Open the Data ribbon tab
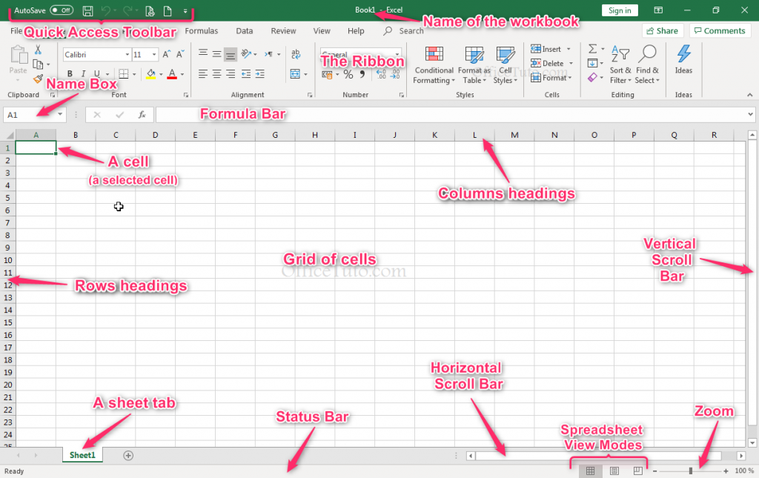This screenshot has width=759, height=478. click(244, 31)
